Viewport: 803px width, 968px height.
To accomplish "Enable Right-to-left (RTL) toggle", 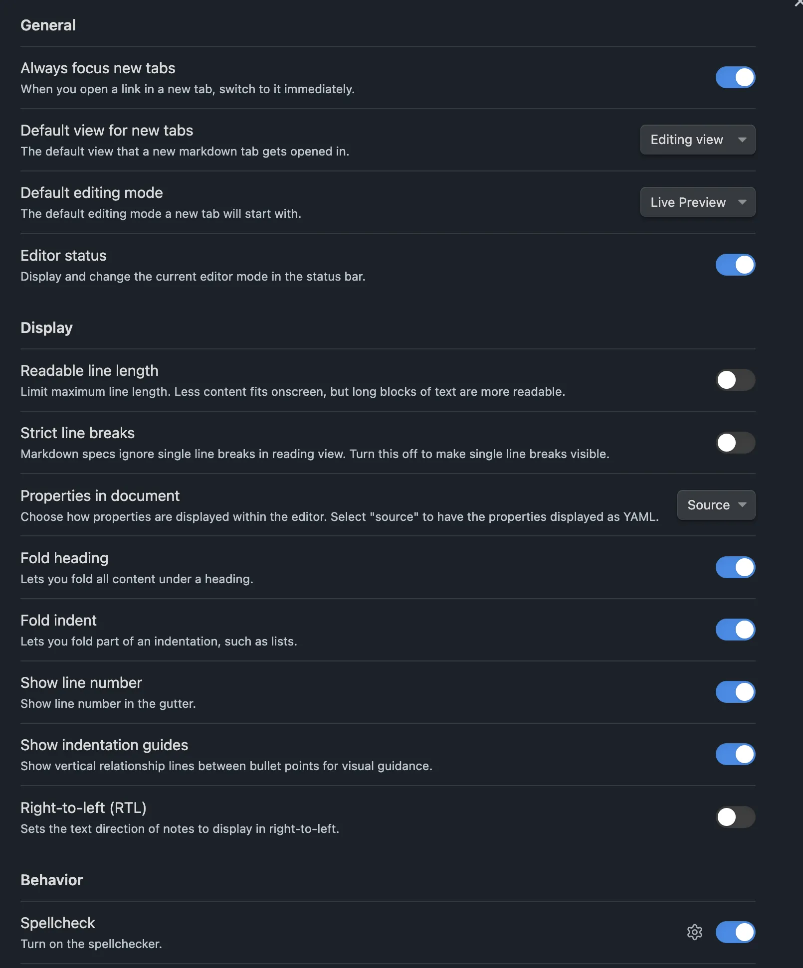I will (735, 817).
